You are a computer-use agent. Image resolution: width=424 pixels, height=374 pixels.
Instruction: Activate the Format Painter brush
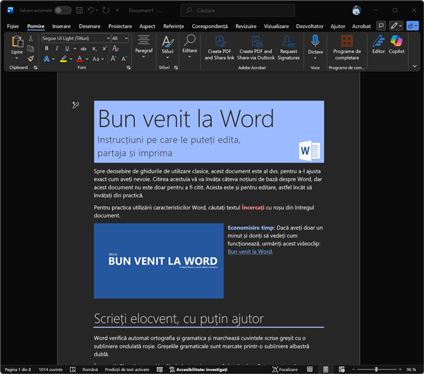click(31, 58)
